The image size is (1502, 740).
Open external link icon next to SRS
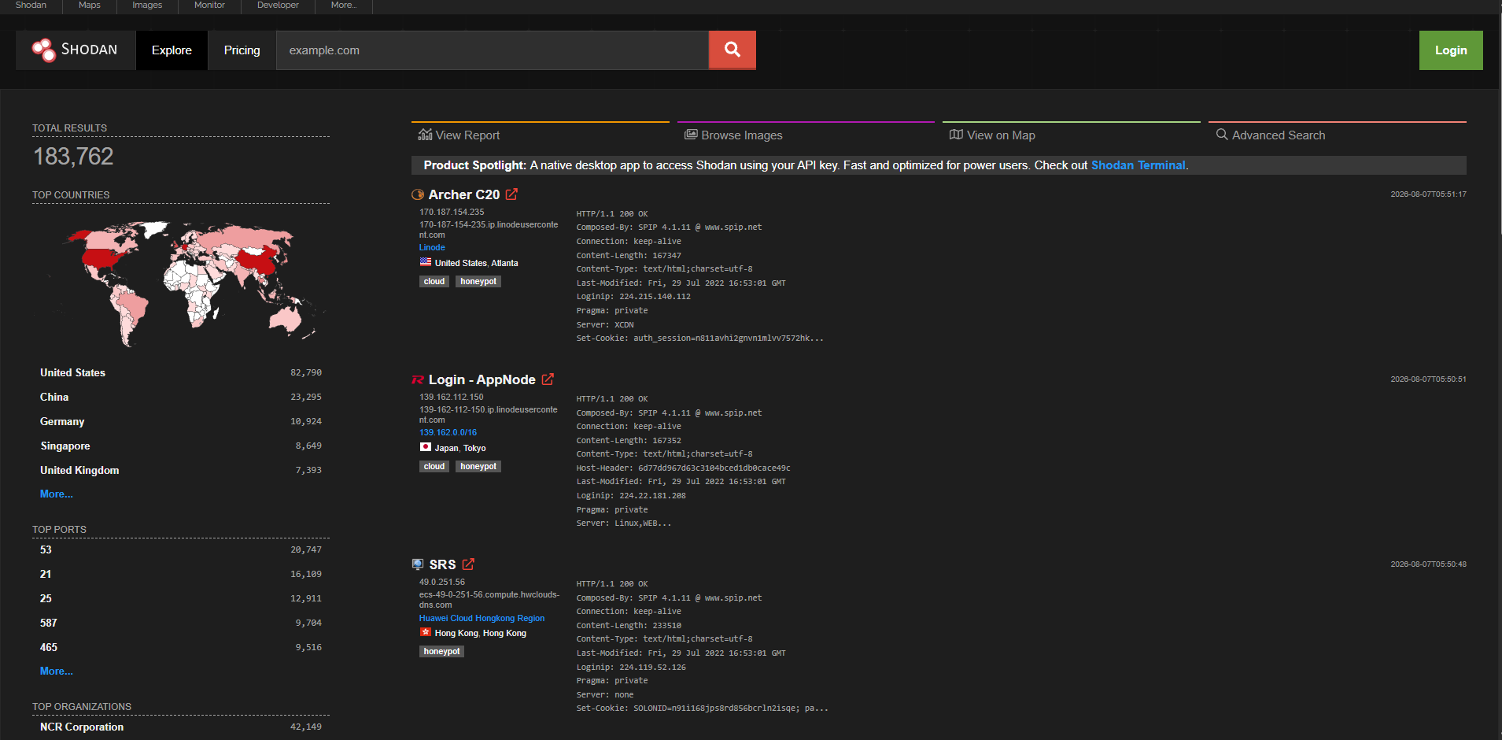pos(468,564)
